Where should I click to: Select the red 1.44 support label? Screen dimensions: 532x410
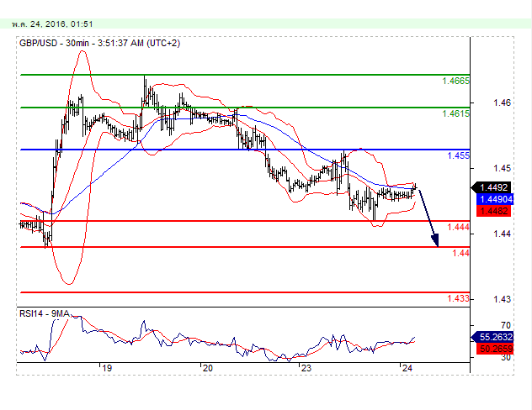click(x=461, y=253)
